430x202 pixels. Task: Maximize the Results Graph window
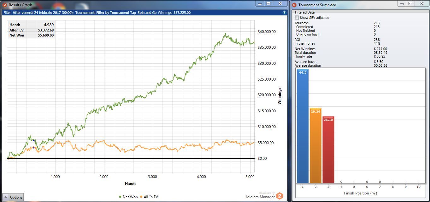[268, 3]
